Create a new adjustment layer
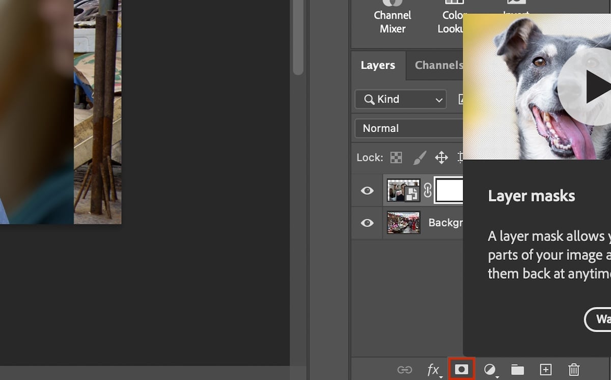This screenshot has height=380, width=611. [x=489, y=370]
